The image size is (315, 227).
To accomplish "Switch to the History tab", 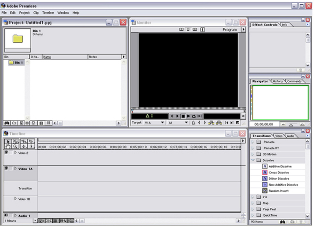I will [278, 81].
